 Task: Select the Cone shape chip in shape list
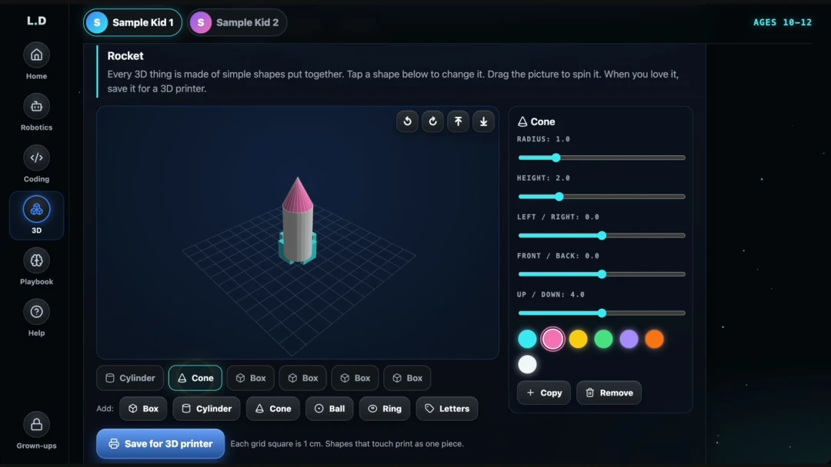(x=195, y=378)
